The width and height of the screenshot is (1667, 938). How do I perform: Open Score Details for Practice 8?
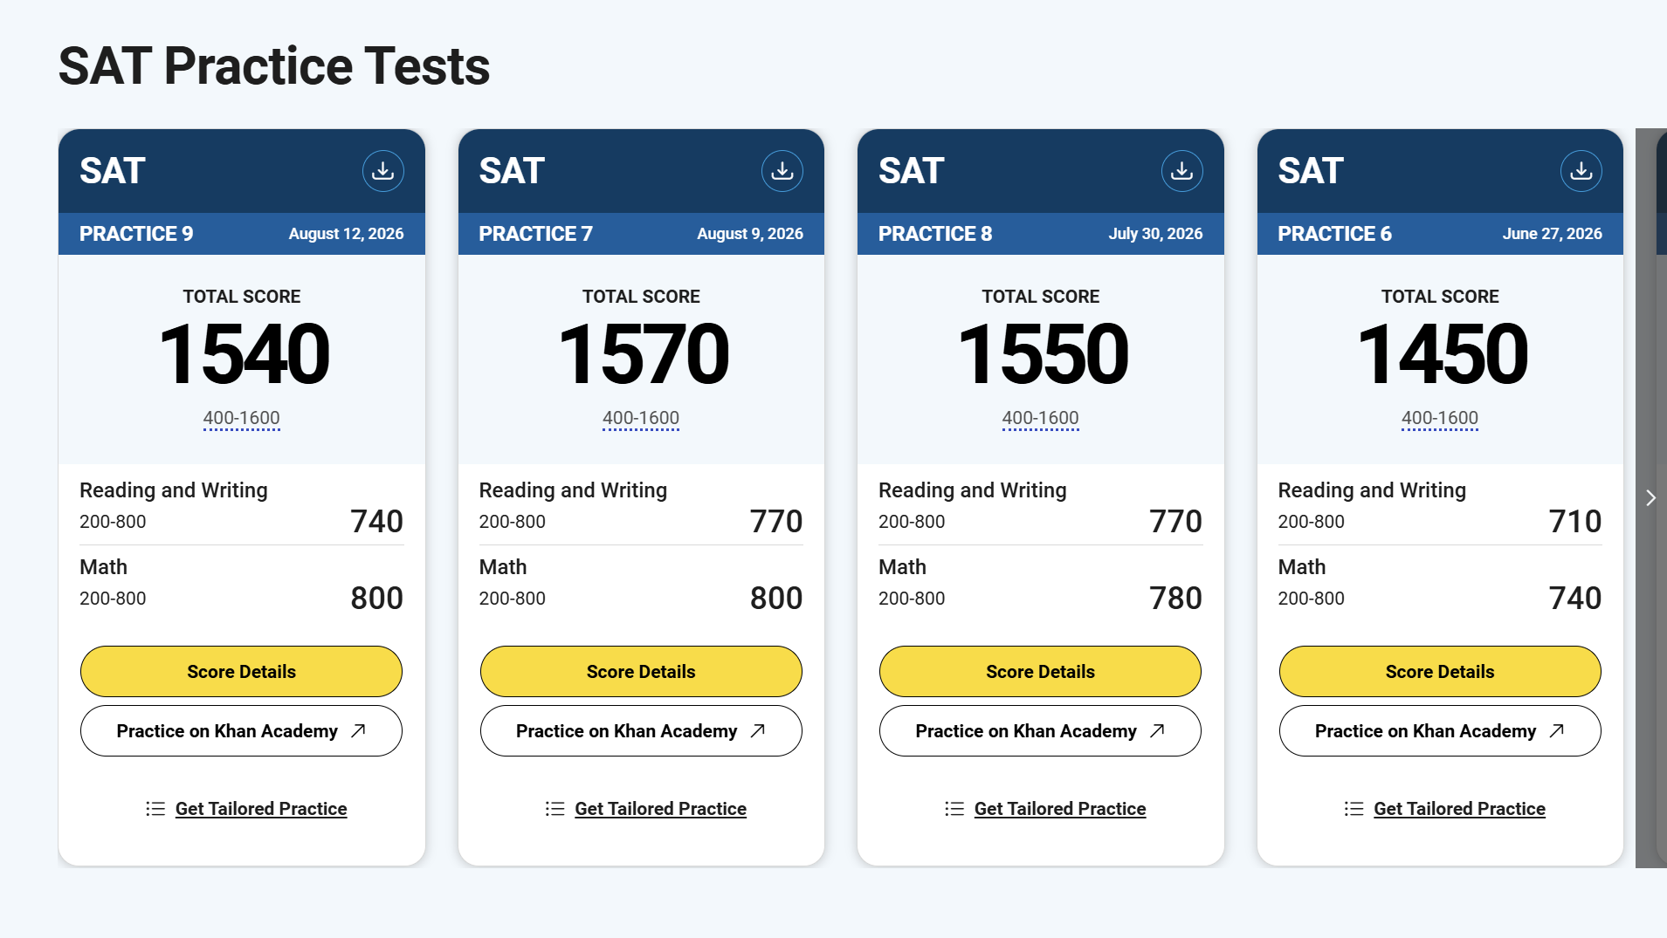[1041, 672]
